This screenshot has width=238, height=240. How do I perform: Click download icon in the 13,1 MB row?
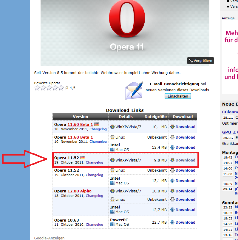[172, 181]
